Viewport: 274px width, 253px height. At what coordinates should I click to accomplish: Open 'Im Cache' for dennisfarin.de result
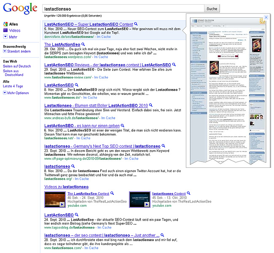pos(104,37)
